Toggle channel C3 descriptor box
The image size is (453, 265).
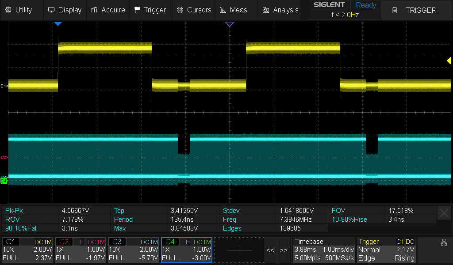(x=134, y=250)
